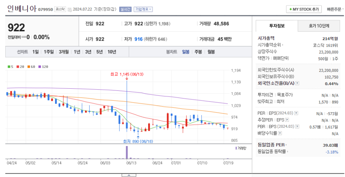345x177 pixels.
Task: Click the 코스닥 market badge
Action: [x=60, y=9]
